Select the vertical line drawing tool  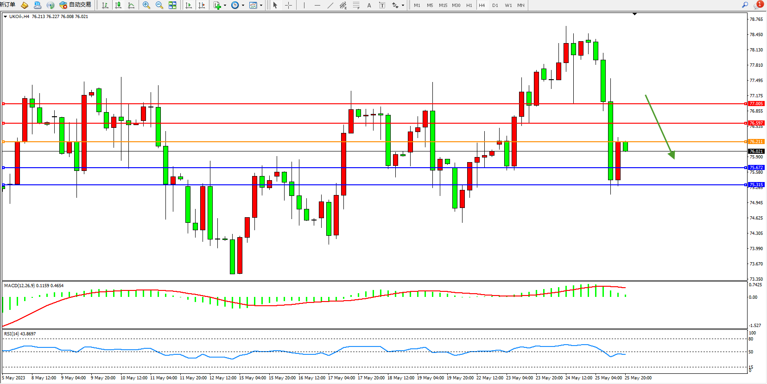[x=304, y=5]
